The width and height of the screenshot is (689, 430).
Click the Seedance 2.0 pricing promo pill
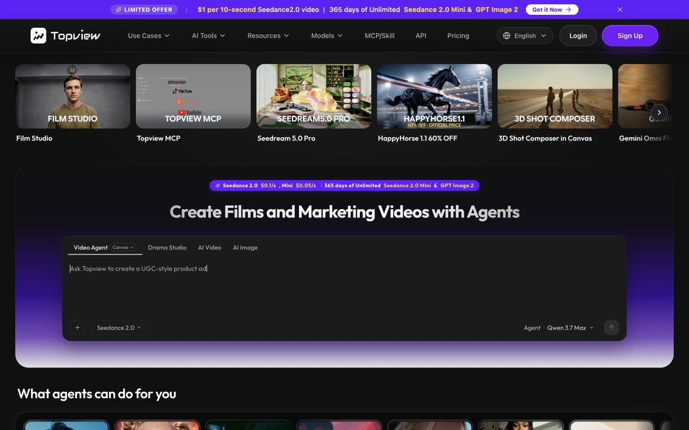[344, 185]
